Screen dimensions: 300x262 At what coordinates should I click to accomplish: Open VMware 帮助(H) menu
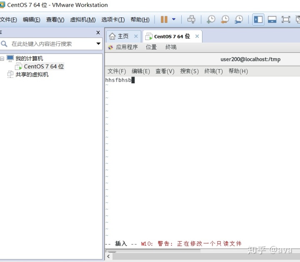pyautogui.click(x=140, y=20)
